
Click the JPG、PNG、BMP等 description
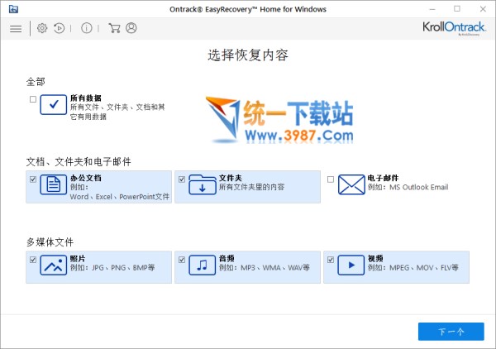coord(123,268)
